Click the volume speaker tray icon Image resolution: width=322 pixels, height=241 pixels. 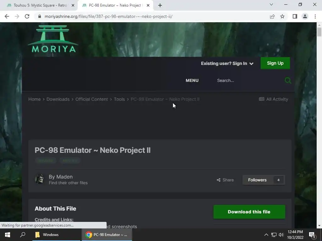click(281, 235)
